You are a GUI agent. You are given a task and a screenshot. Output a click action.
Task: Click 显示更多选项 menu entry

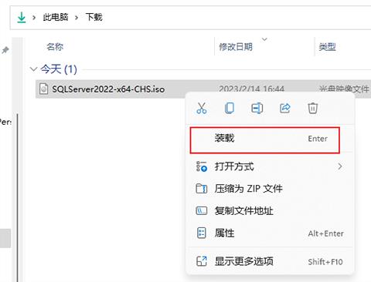click(270, 262)
